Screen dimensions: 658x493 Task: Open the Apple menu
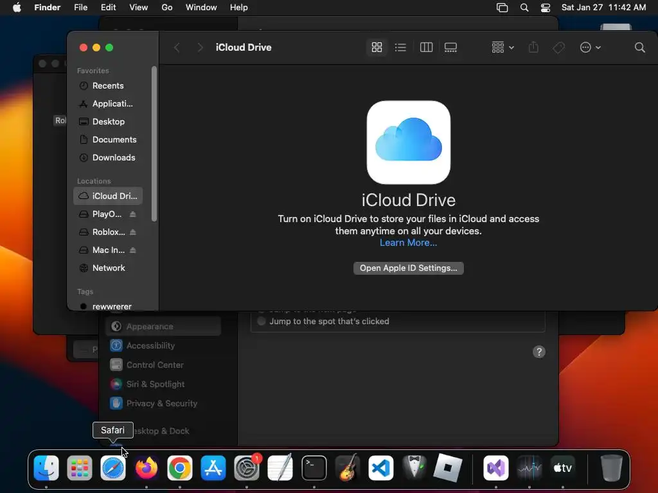[17, 8]
